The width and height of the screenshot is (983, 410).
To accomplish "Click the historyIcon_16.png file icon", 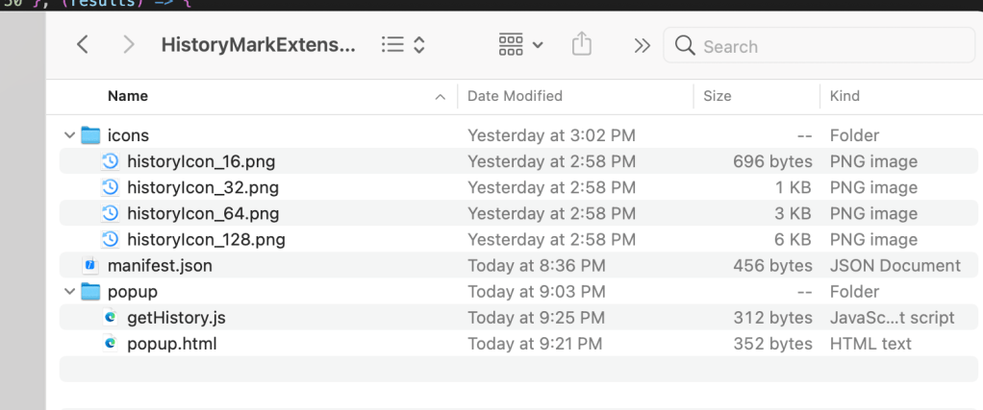I will [x=110, y=161].
